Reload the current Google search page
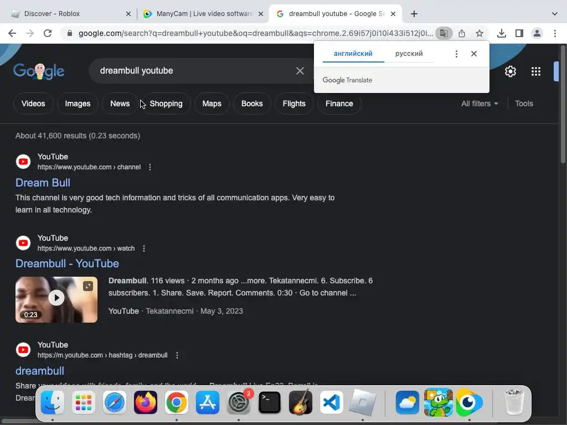The height and width of the screenshot is (425, 567). coord(48,33)
